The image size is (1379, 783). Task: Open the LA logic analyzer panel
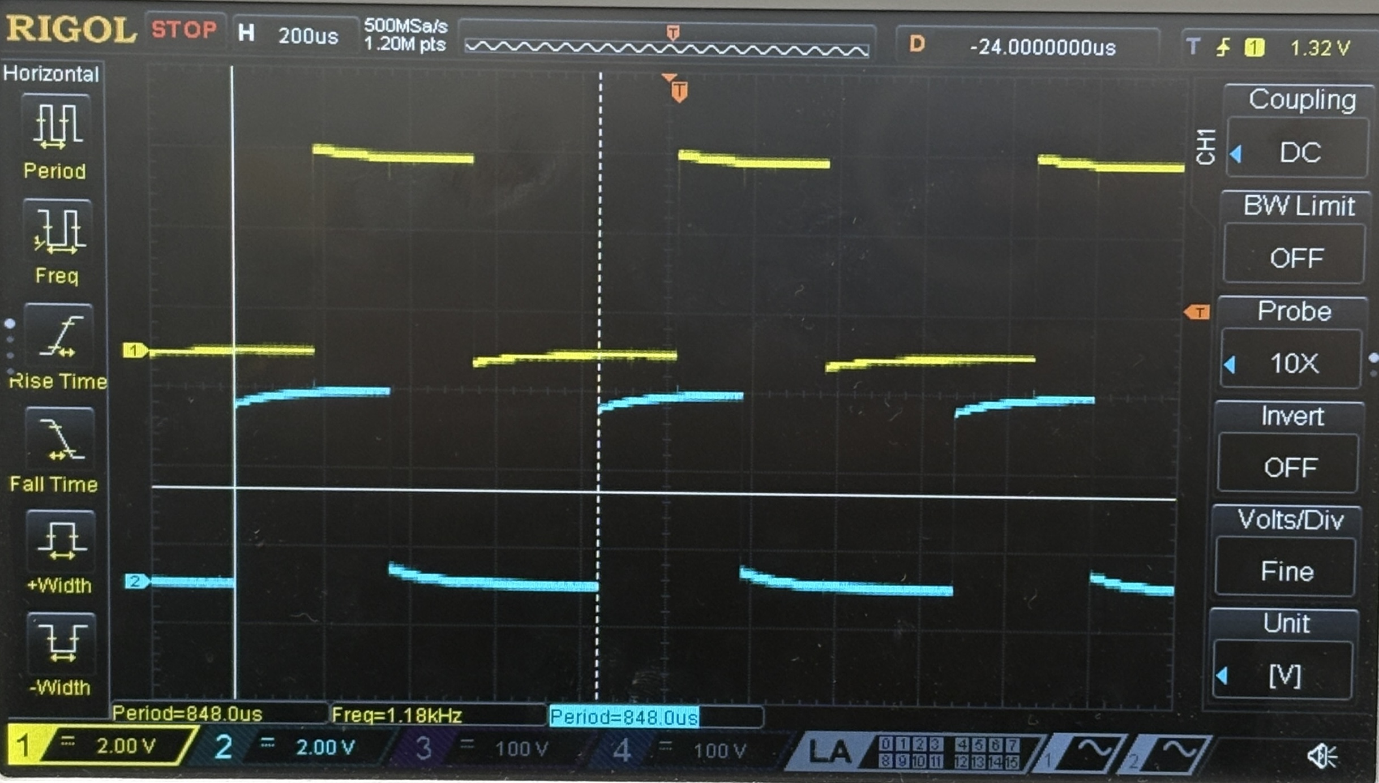click(831, 752)
